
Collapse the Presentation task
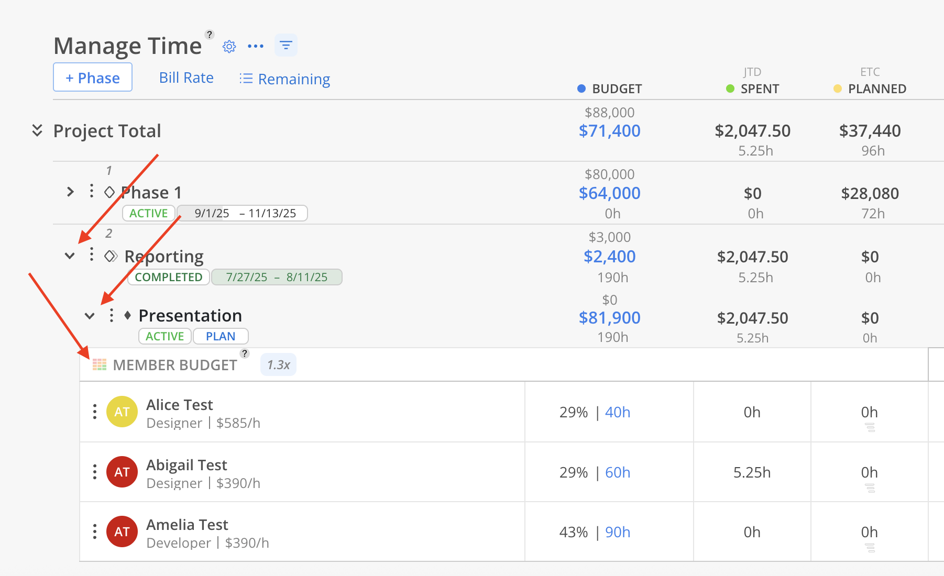point(90,316)
